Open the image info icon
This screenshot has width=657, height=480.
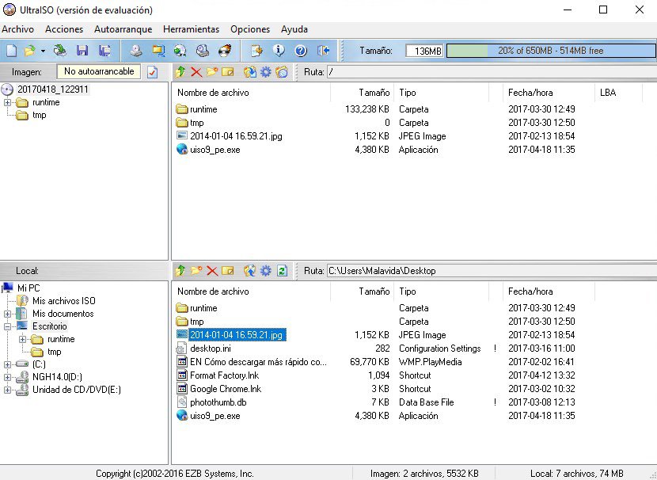[279, 51]
